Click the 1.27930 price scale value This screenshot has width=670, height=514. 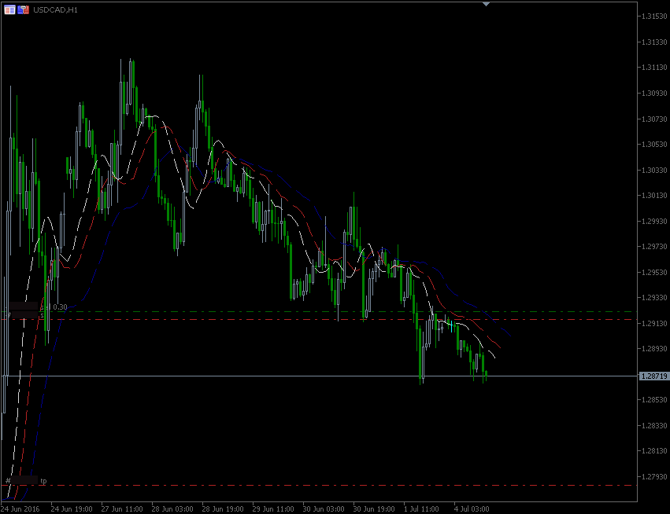pos(654,476)
